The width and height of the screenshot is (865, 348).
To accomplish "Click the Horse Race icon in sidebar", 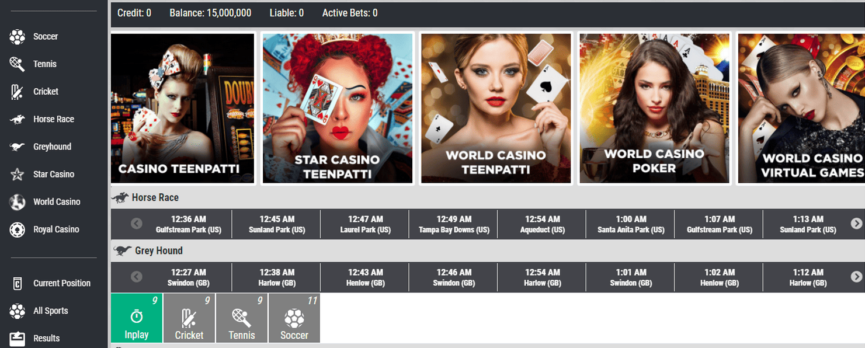I will pyautogui.click(x=18, y=119).
